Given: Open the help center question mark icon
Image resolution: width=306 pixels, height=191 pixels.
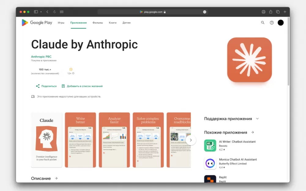Looking at the screenshot, I should [272, 23].
